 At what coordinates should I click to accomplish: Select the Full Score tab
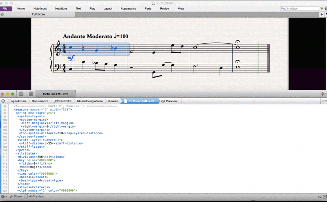pos(38,14)
